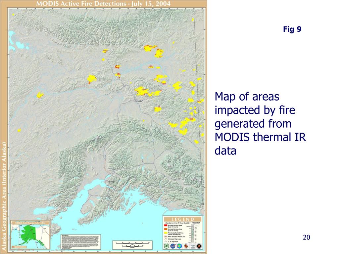Click the NASA logo in the legend
Screen dimensions: 339x254
(x=173, y=246)
